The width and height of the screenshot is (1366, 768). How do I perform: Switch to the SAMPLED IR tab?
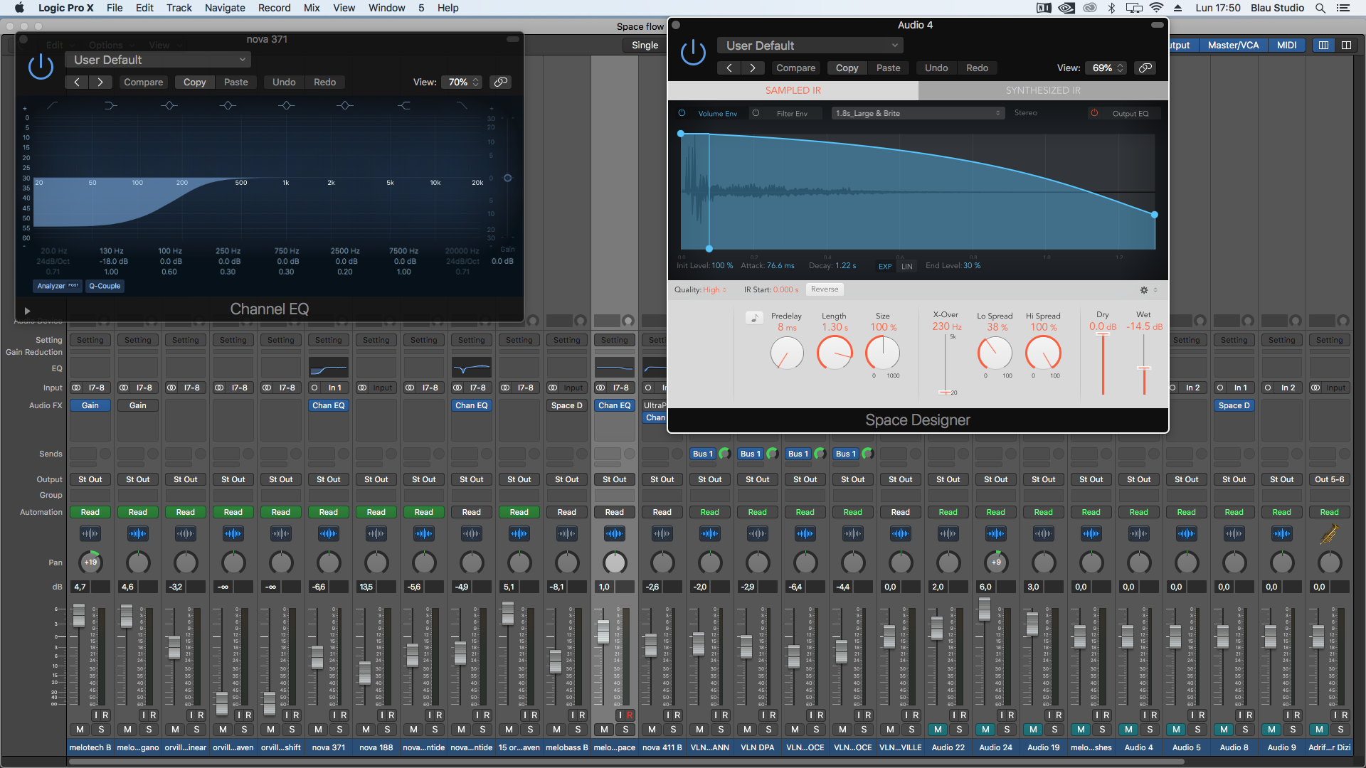coord(793,90)
